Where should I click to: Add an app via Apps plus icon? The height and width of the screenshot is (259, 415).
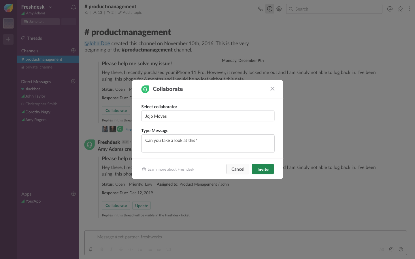73,194
